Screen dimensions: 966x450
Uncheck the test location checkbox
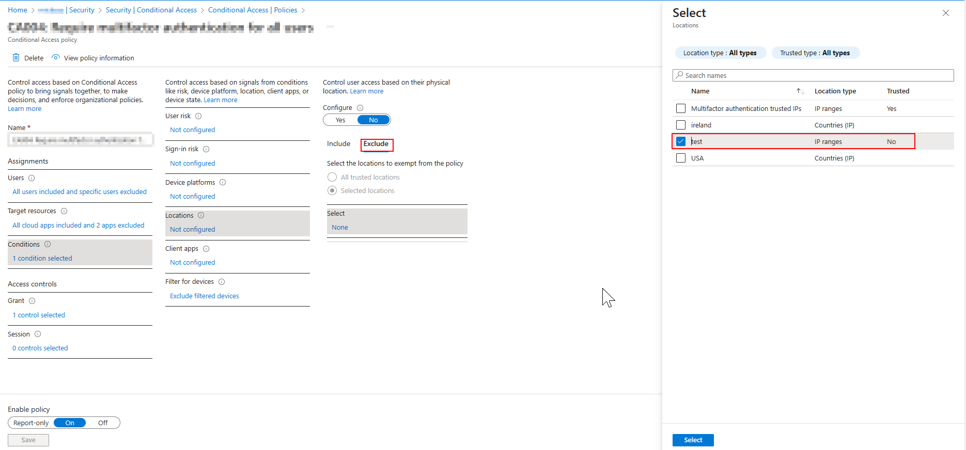pyautogui.click(x=681, y=141)
